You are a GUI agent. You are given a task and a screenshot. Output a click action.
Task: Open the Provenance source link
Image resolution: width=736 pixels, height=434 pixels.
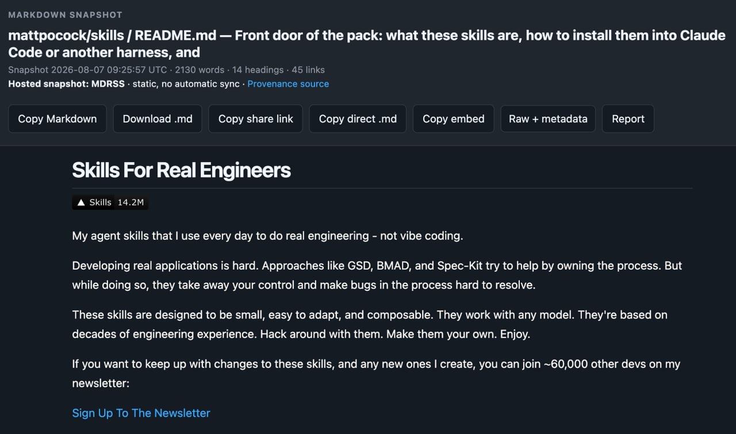(288, 84)
